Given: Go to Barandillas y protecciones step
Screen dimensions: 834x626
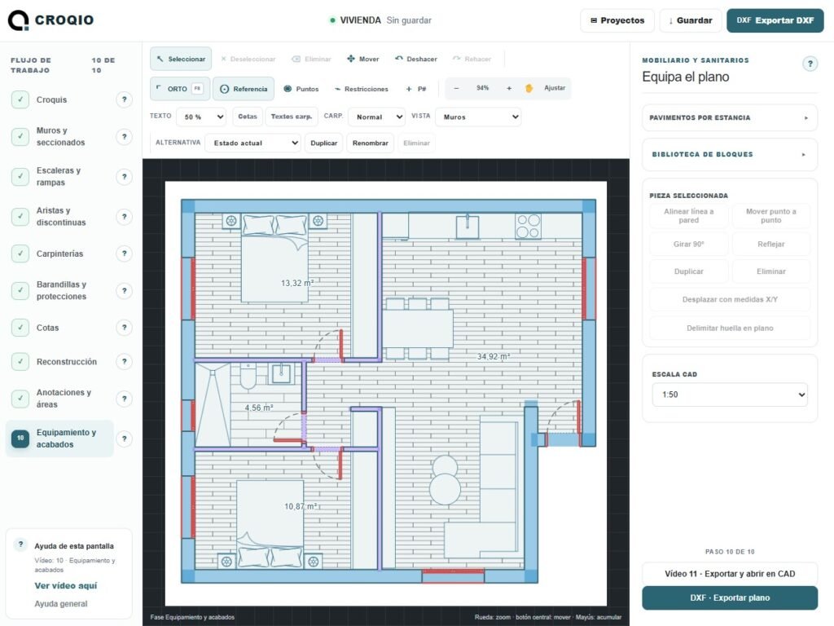Looking at the screenshot, I should (61, 291).
